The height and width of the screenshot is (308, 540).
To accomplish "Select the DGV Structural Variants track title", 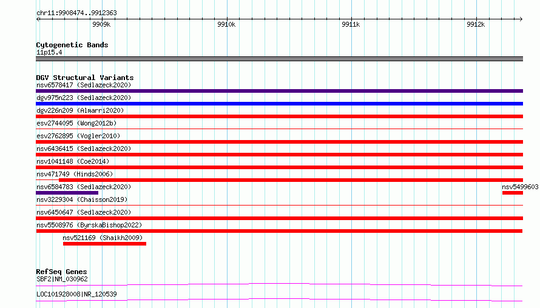I will 85,78.
